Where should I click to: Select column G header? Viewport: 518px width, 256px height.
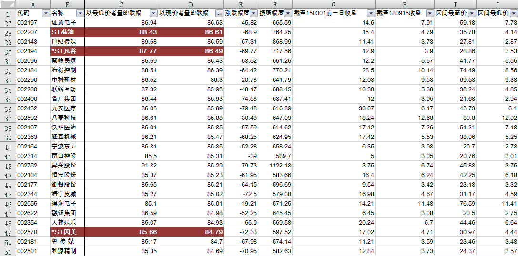334,4
